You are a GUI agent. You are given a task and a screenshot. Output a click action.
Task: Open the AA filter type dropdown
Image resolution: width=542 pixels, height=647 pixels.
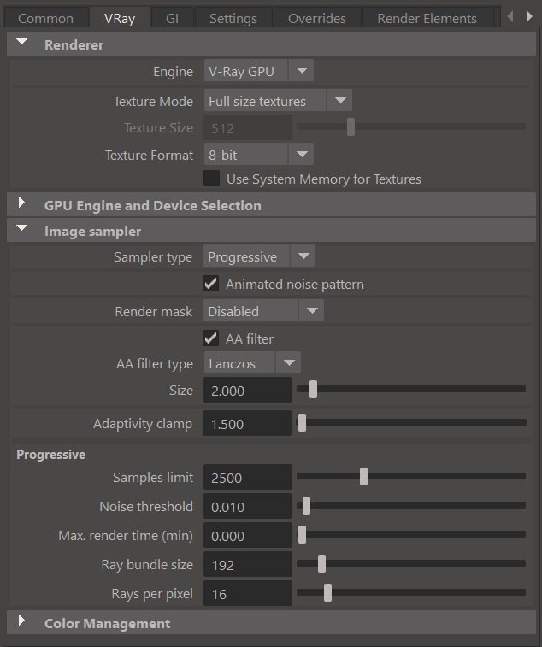pyautogui.click(x=251, y=363)
